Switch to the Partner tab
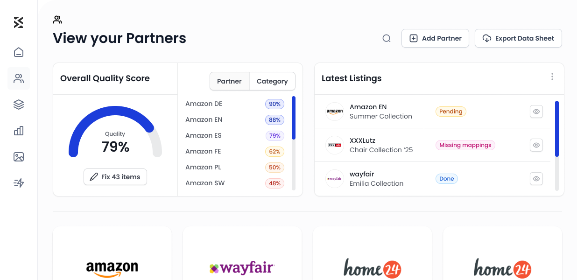This screenshot has width=577, height=280. click(x=230, y=81)
